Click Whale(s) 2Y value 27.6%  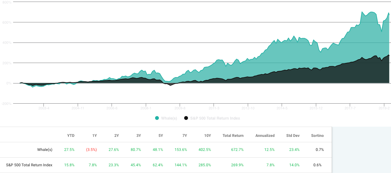pos(114,150)
